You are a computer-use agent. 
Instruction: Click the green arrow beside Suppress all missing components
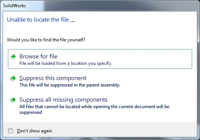click(x=13, y=100)
